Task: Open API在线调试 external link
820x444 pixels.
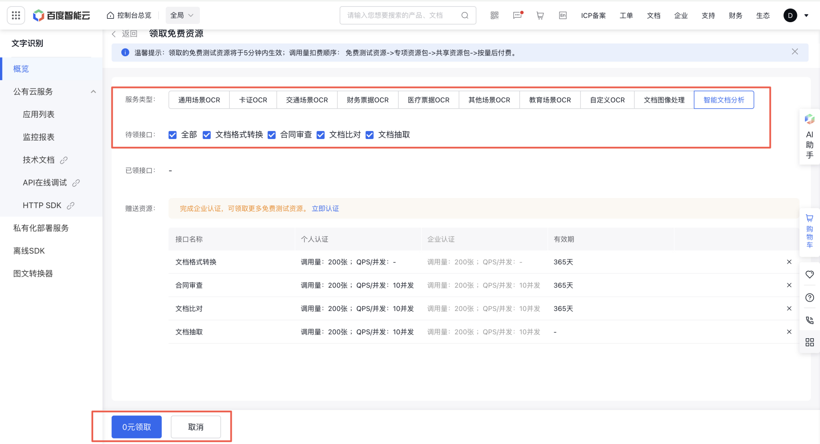Action: pos(51,183)
